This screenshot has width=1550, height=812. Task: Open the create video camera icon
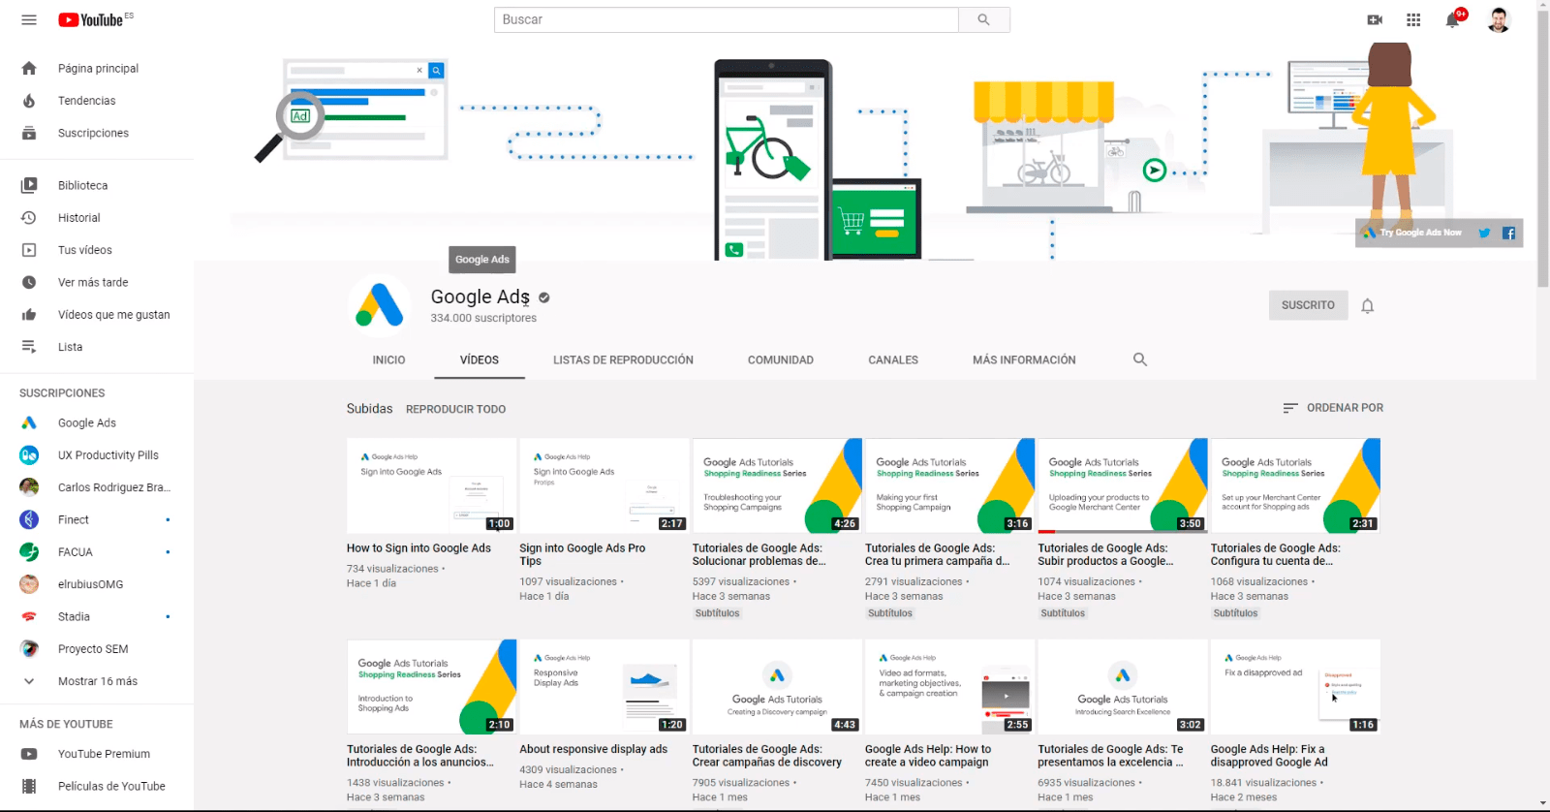point(1375,19)
